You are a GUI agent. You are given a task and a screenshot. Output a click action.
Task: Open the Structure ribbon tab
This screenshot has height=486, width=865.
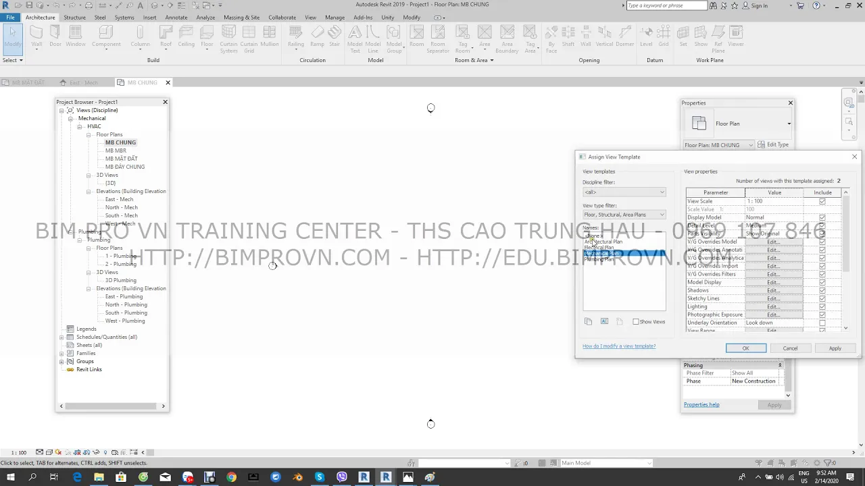(74, 18)
